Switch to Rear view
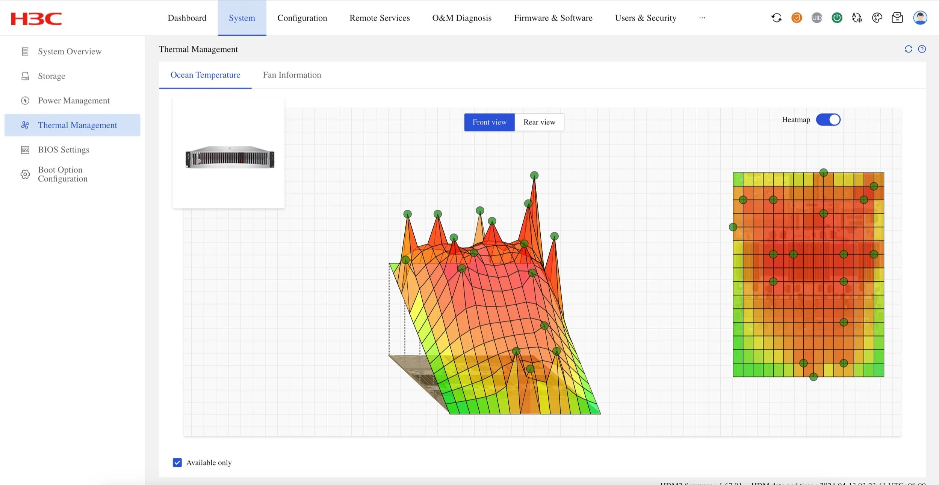 click(539, 122)
